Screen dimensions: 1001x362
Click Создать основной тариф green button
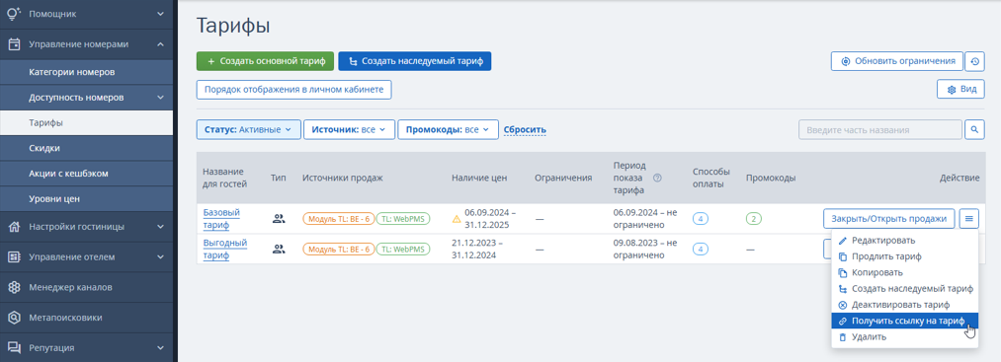(265, 61)
